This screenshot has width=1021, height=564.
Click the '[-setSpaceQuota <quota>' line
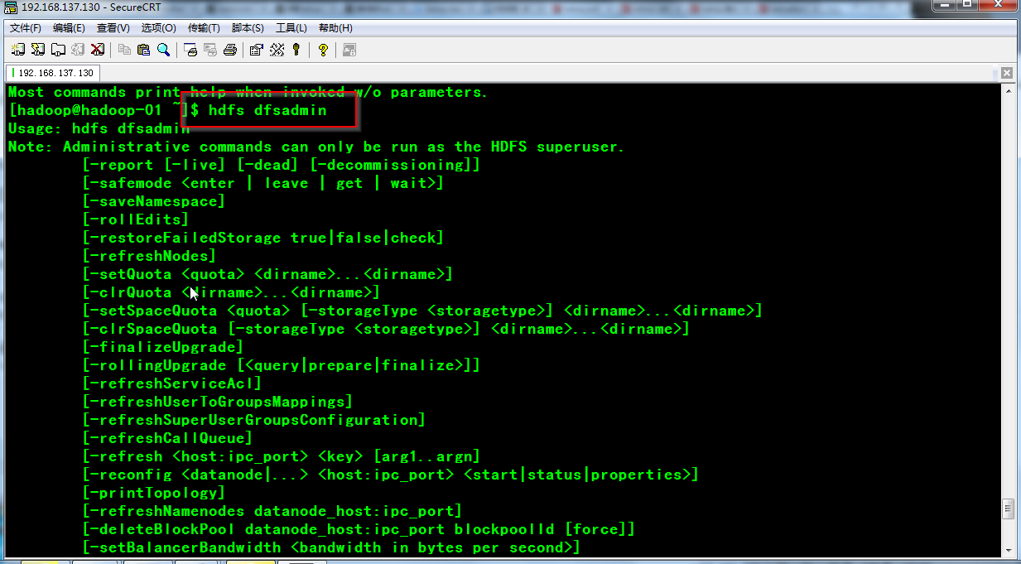[422, 311]
